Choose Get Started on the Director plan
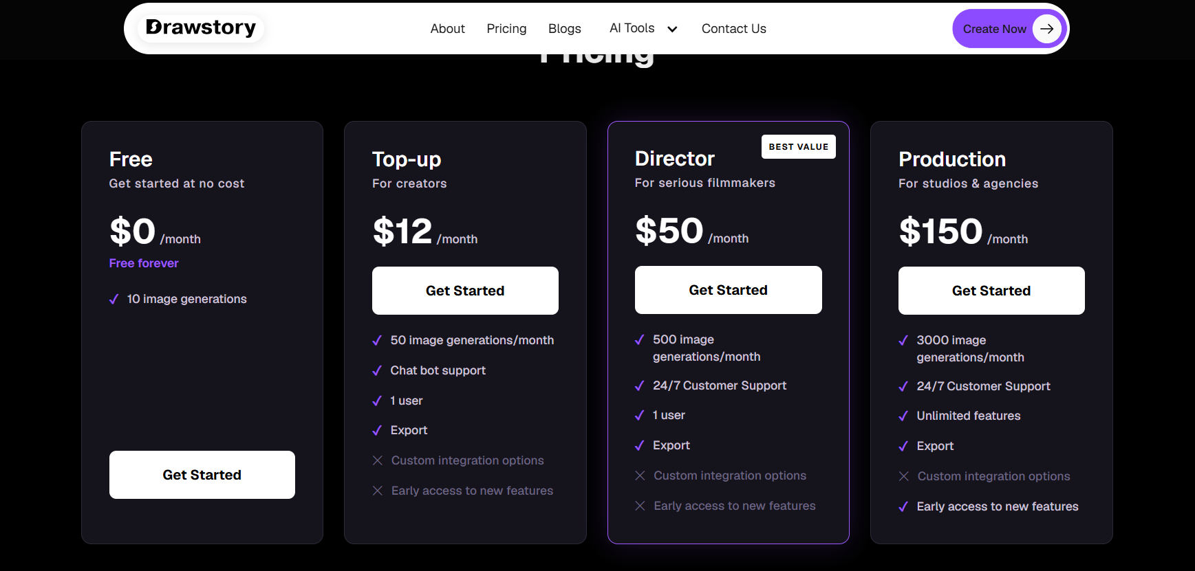Viewport: 1195px width, 571px height. [728, 290]
